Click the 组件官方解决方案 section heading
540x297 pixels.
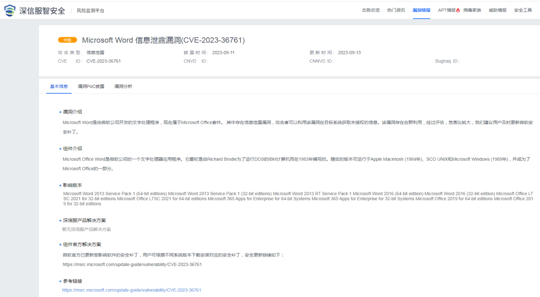[82, 245]
